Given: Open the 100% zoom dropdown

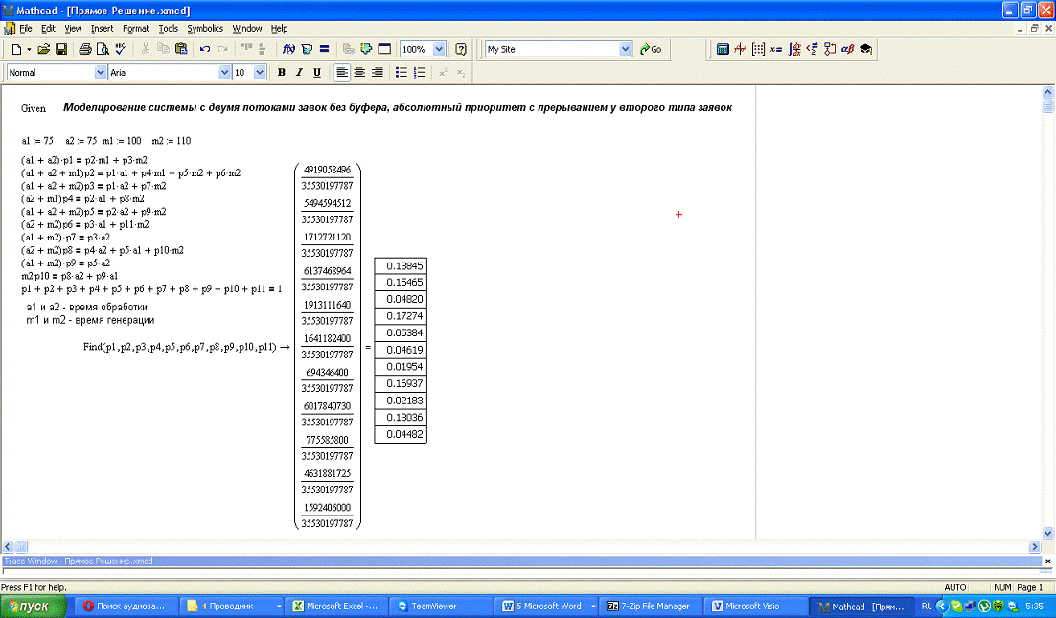Looking at the screenshot, I should tap(440, 49).
